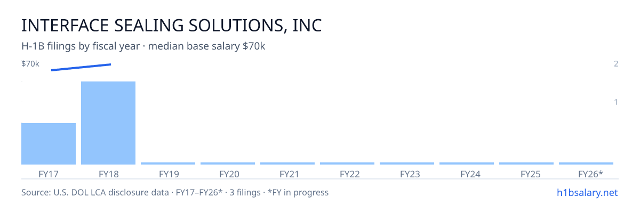Click the INTERFACE SEALING SOLUTIONS, INC title
Image resolution: width=640 pixels, height=213 pixels.
pos(171,26)
